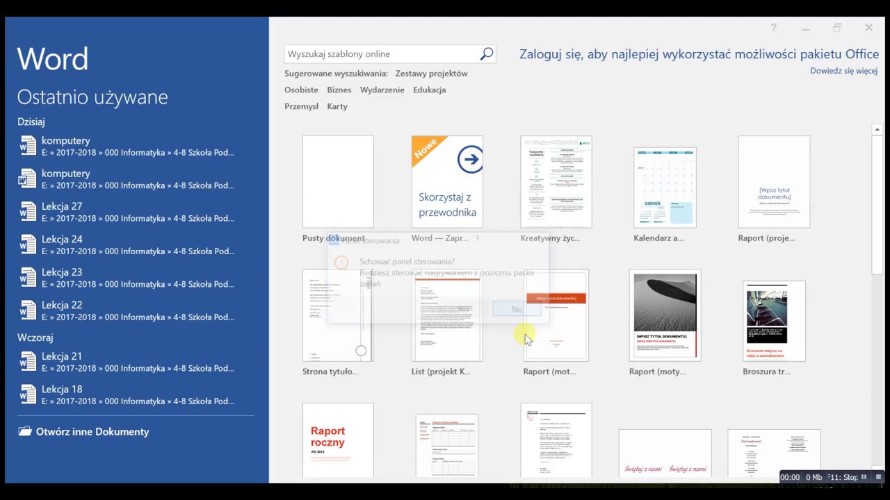Click the recorder elapsed time 00:00
The width and height of the screenshot is (890, 500).
click(x=790, y=477)
